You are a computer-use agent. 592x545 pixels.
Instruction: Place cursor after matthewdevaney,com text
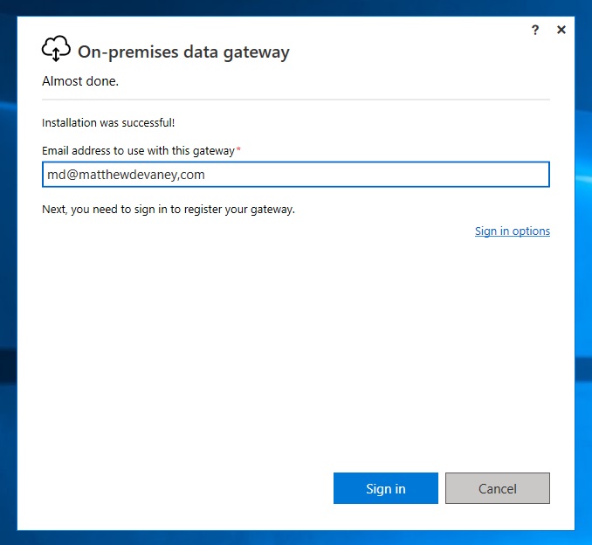point(205,175)
